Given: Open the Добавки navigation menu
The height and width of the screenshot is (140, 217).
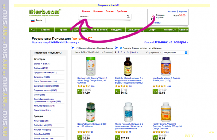Looking at the screenshot, I should 46,30.
